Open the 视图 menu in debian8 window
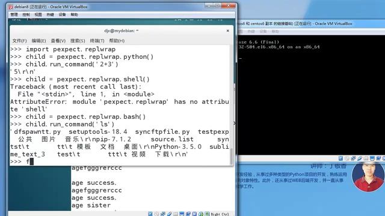385x216 pixels. coord(38,14)
